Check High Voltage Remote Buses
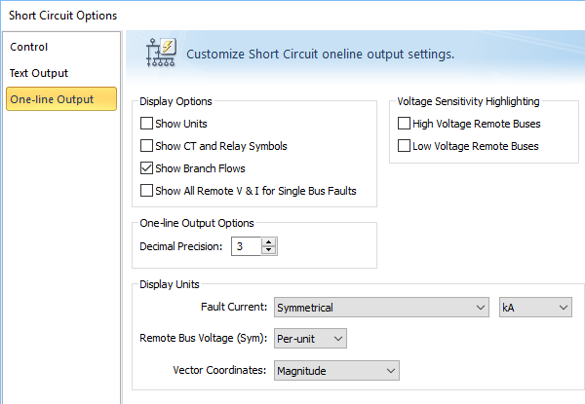This screenshot has width=585, height=404. coord(405,124)
